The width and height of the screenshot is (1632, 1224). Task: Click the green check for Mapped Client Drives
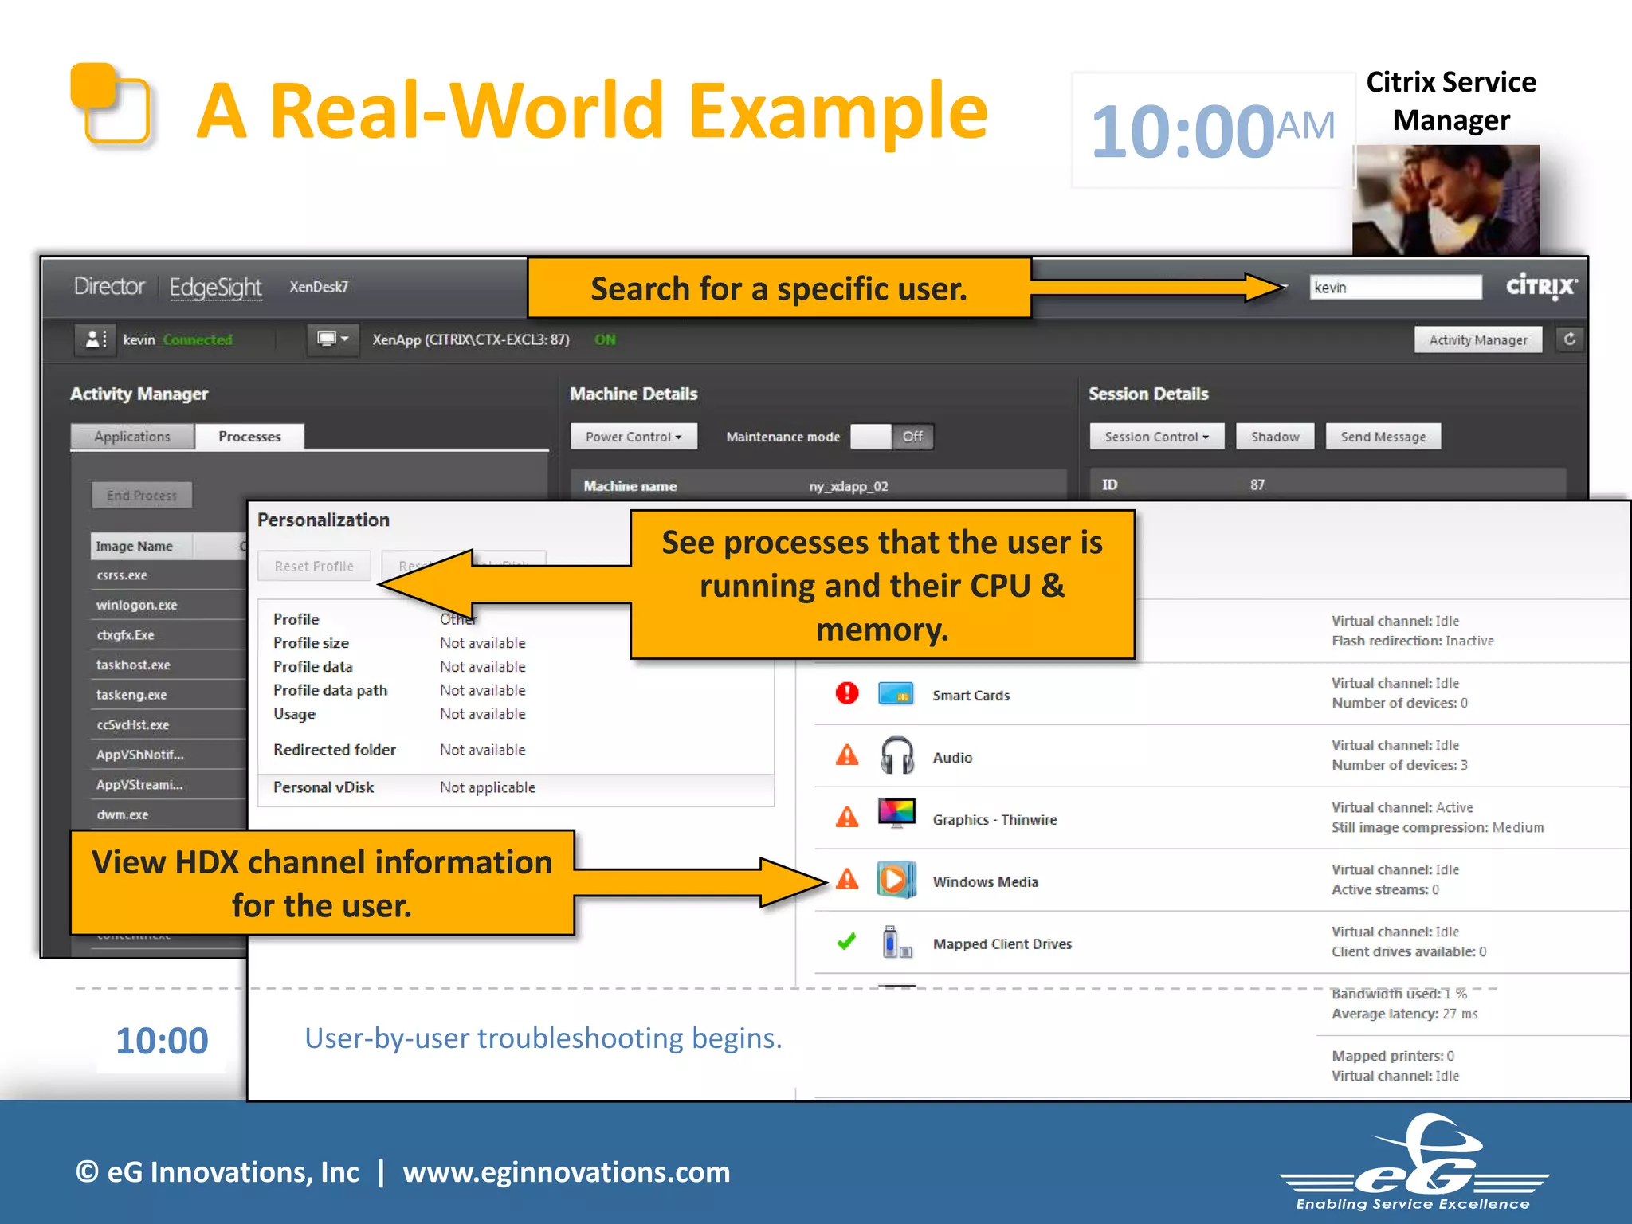tap(846, 942)
